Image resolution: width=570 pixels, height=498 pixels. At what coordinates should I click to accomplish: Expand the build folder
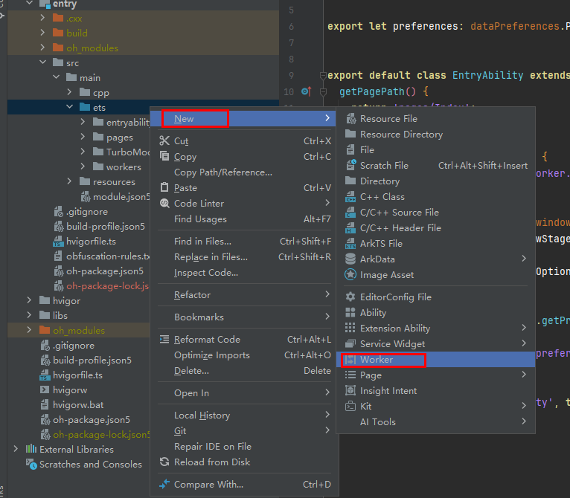(x=42, y=32)
